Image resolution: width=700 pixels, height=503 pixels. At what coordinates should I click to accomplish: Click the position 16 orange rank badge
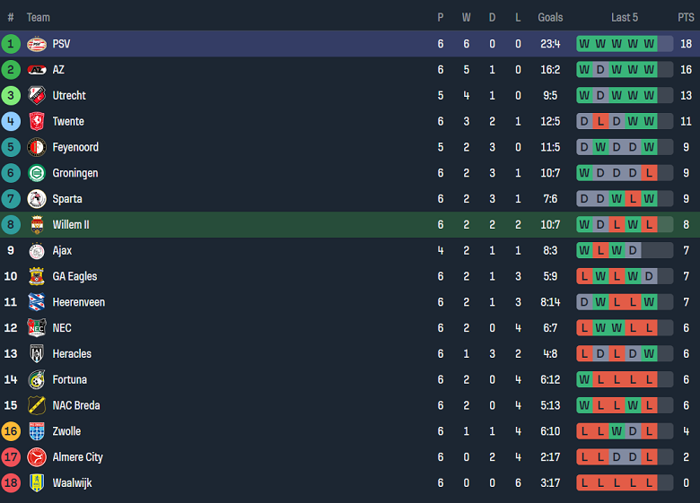[x=11, y=431]
